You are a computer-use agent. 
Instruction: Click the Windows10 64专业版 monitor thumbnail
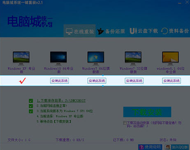tap(58, 58)
